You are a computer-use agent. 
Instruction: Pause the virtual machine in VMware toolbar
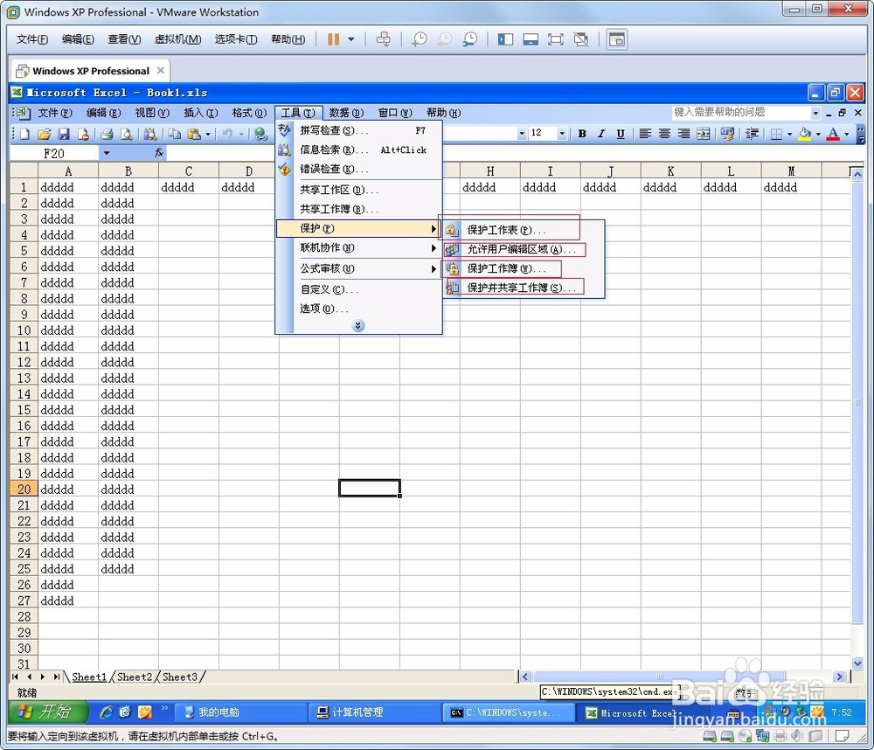[x=333, y=39]
